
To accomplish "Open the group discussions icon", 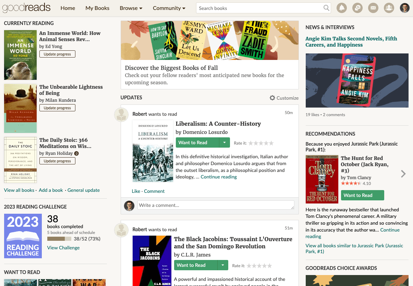I will [357, 8].
